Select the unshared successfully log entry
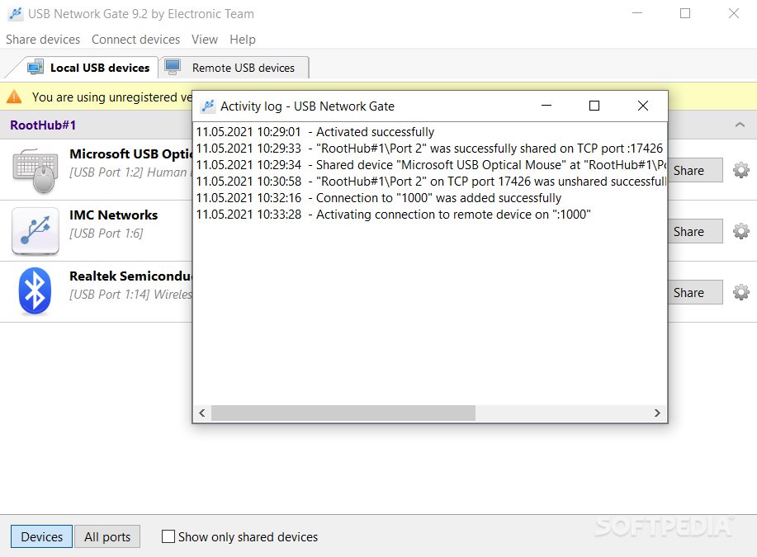757x557 pixels. [431, 181]
